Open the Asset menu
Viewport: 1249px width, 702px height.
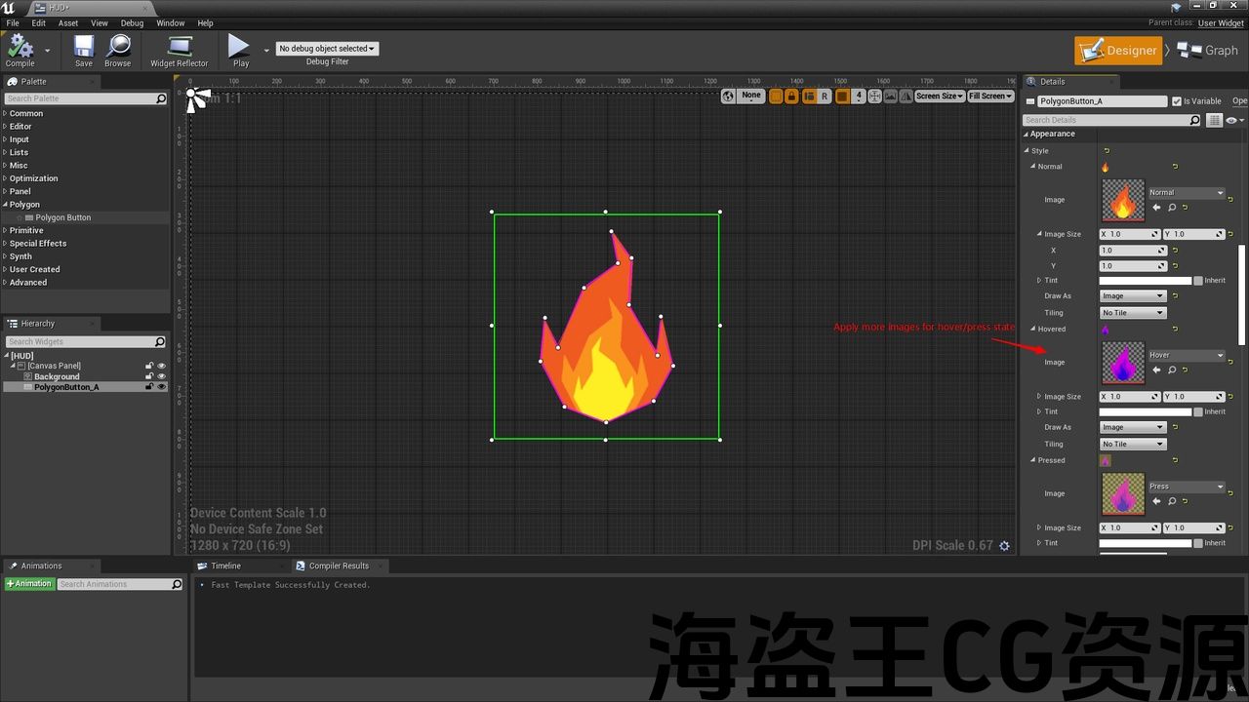click(x=68, y=22)
